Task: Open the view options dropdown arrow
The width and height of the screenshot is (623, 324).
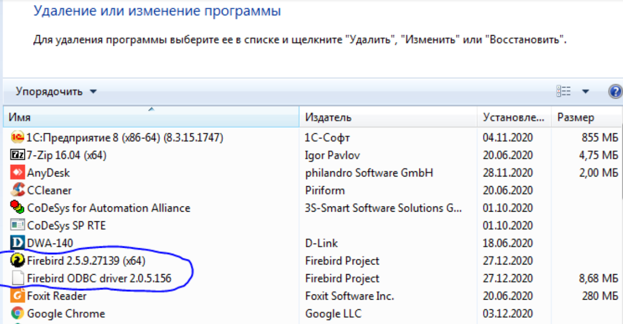Action: click(x=585, y=92)
